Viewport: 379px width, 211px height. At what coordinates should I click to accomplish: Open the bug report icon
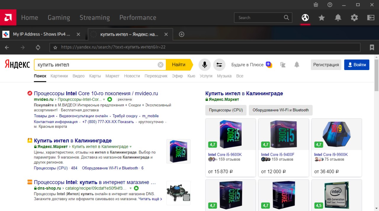coord(316,5)
